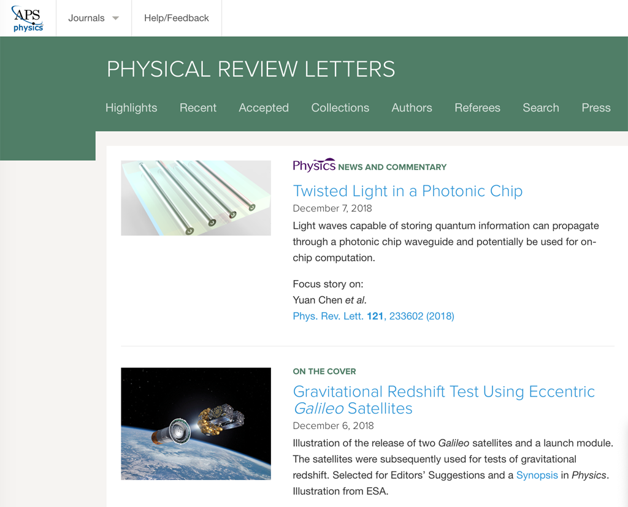Follow the Phys. Rev. Lett. 121, 233602 citation link
Viewport: 628px width, 507px height.
(373, 316)
